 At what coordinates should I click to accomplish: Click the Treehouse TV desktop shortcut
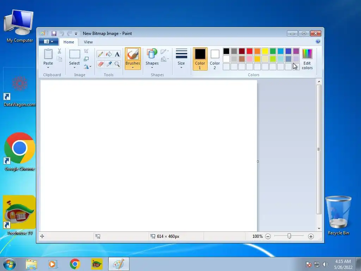coord(20,216)
